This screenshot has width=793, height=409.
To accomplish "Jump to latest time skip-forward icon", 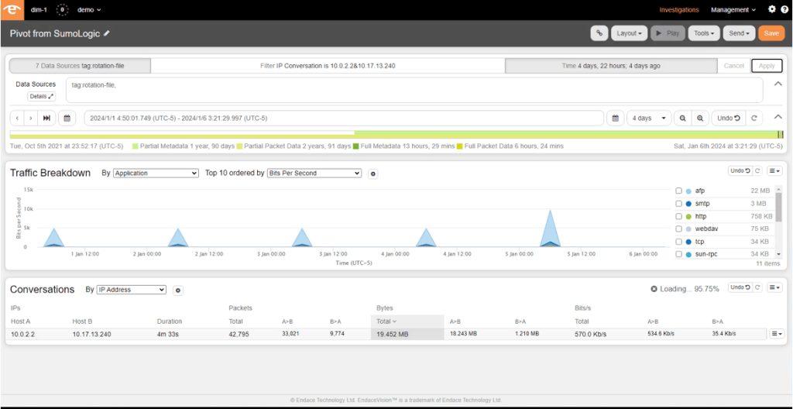I will tap(46, 118).
